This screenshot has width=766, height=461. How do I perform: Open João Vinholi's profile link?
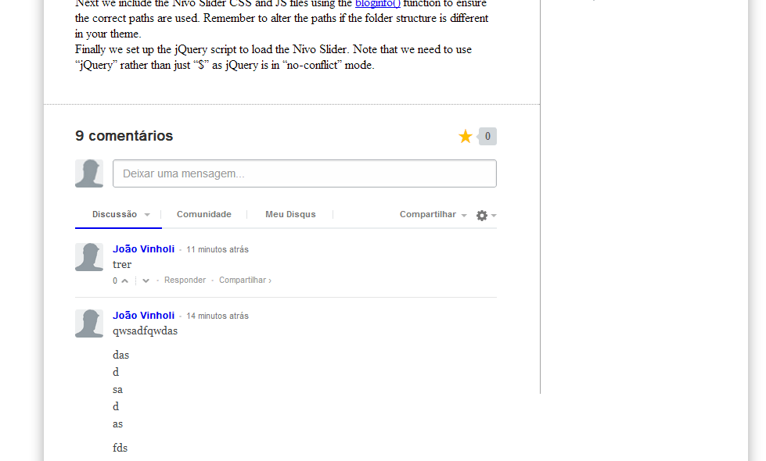(x=143, y=248)
